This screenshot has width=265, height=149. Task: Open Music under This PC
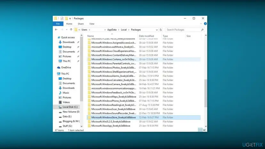66,93
